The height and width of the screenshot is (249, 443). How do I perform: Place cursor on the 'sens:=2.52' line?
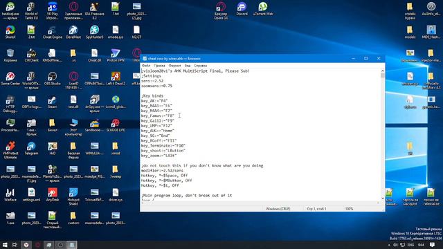[x=152, y=81]
